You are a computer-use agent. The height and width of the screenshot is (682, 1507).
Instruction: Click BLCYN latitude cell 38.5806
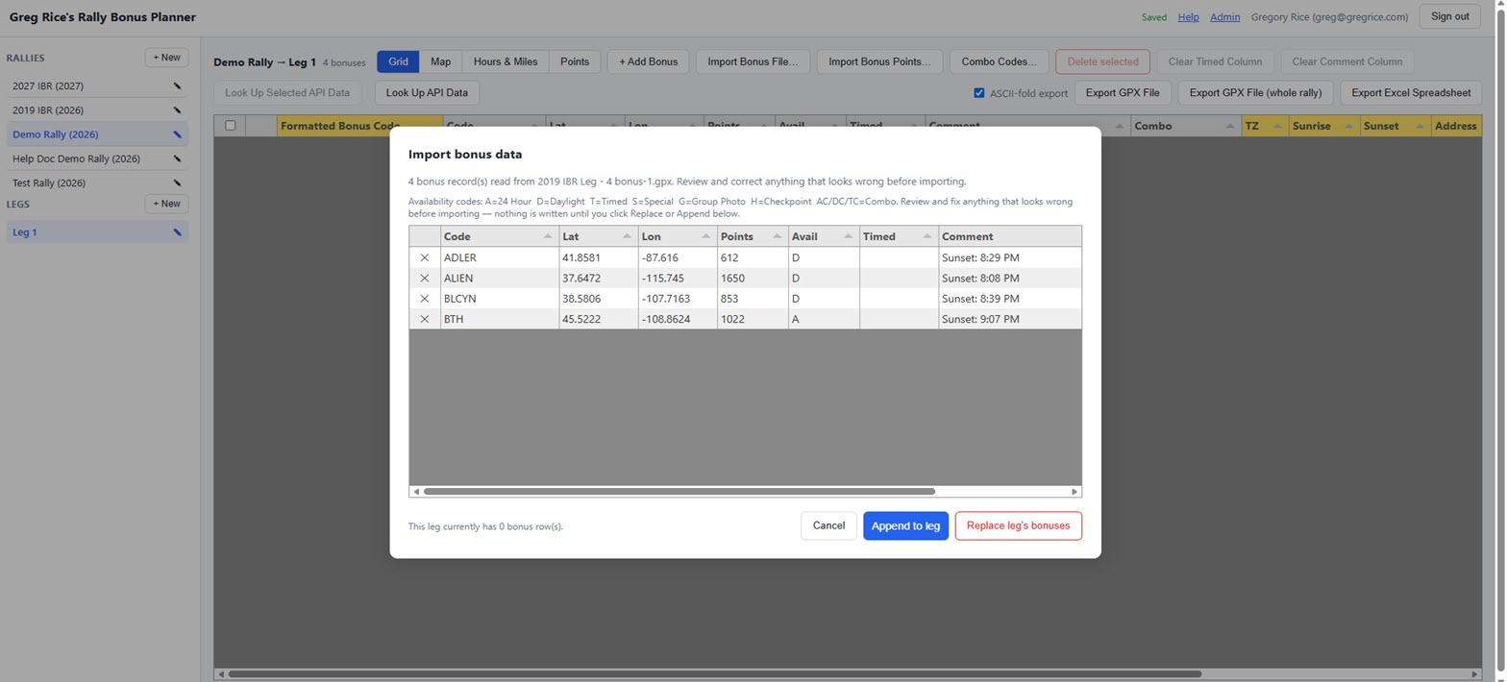pyautogui.click(x=598, y=299)
